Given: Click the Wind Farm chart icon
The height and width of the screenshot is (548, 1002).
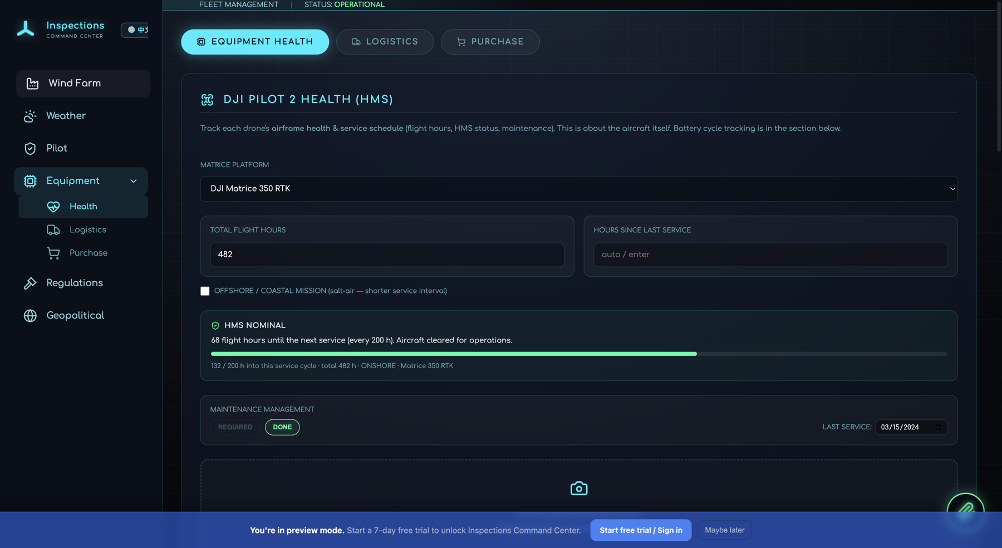Looking at the screenshot, I should click(x=32, y=84).
